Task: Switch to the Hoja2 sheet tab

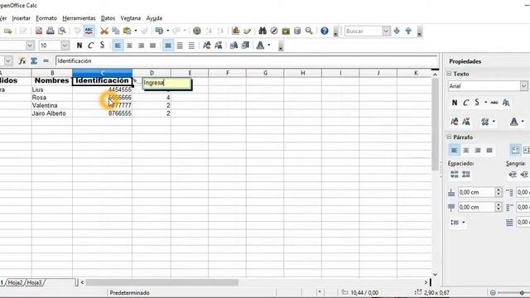Action: pos(16,282)
